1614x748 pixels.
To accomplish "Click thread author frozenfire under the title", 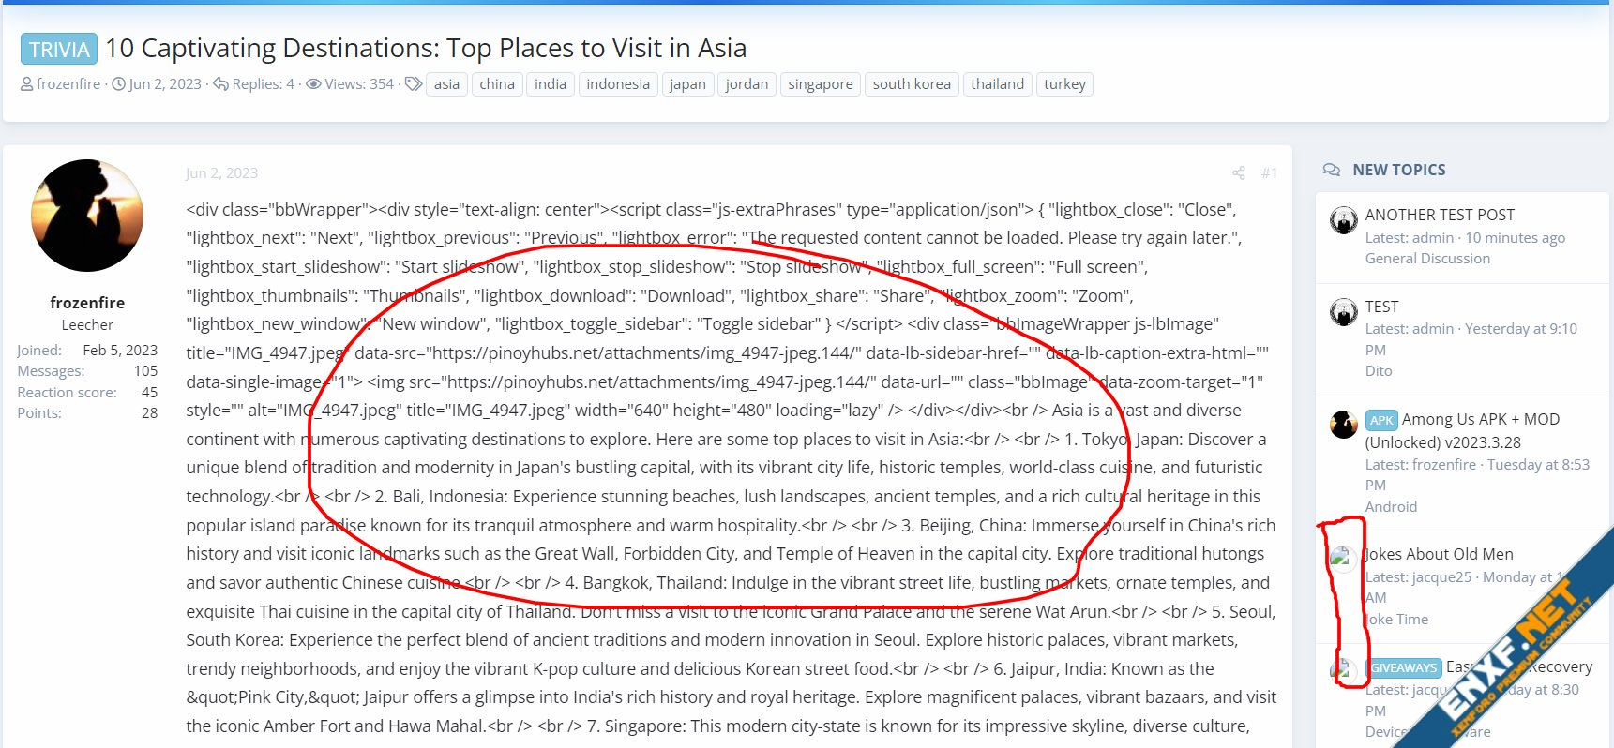I will tap(68, 84).
